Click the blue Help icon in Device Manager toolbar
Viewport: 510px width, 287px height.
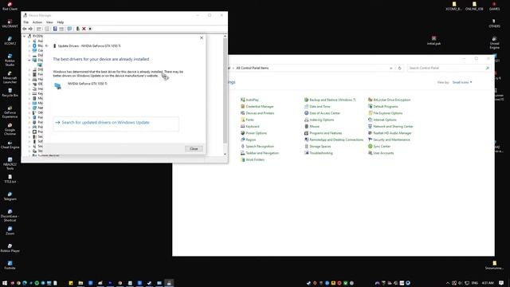tap(55, 29)
